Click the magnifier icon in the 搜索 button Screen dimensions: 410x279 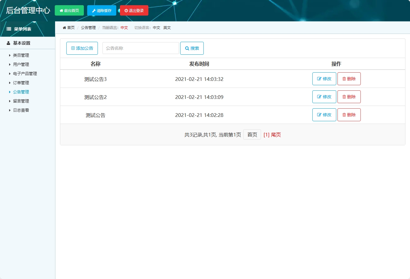click(x=187, y=48)
